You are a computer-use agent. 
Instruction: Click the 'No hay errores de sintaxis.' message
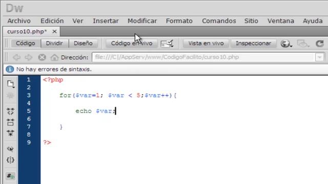pos(54,70)
